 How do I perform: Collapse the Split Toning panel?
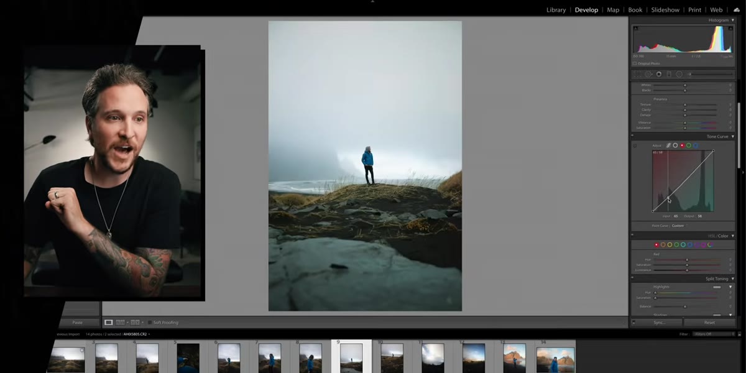tap(733, 279)
